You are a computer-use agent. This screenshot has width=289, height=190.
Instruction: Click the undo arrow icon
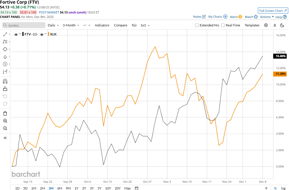pyautogui.click(x=5, y=96)
